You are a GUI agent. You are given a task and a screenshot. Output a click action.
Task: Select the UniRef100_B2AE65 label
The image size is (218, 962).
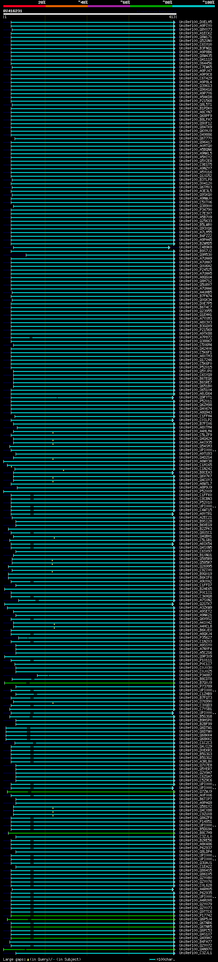[x=196, y=589]
